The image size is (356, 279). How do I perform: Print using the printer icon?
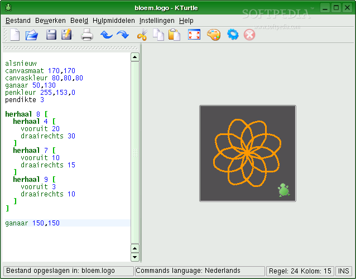coord(87,35)
